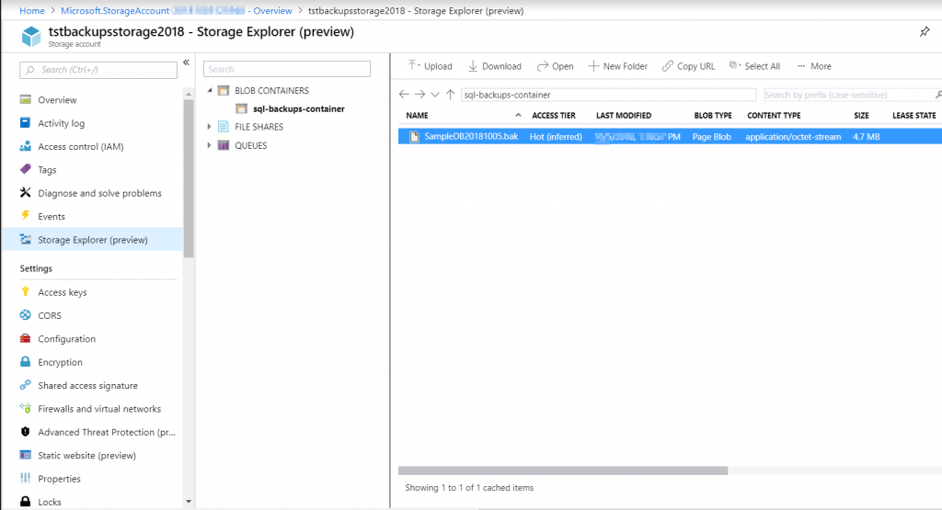Click the storage account cube icon
942x510 pixels.
click(x=31, y=36)
